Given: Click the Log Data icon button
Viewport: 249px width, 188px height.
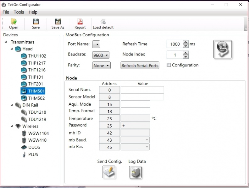Looking at the screenshot, I should pyautogui.click(x=135, y=172).
